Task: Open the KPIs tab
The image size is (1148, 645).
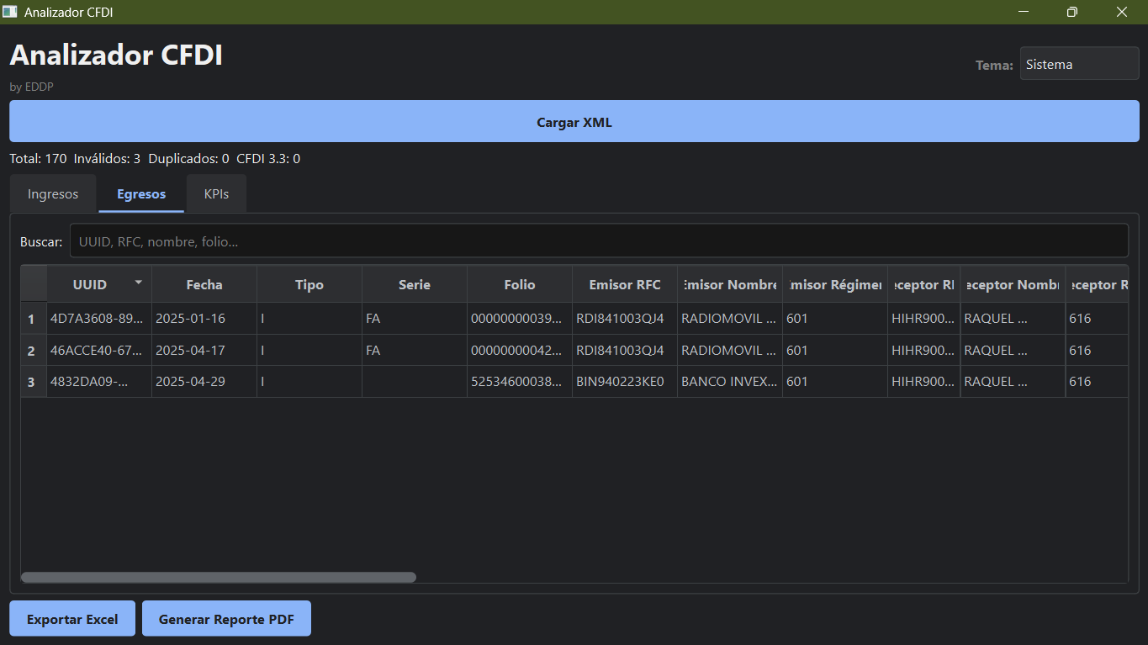Action: (216, 194)
